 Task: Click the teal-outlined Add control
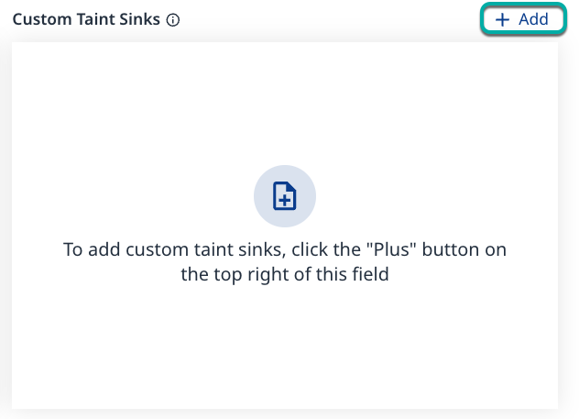pos(522,19)
